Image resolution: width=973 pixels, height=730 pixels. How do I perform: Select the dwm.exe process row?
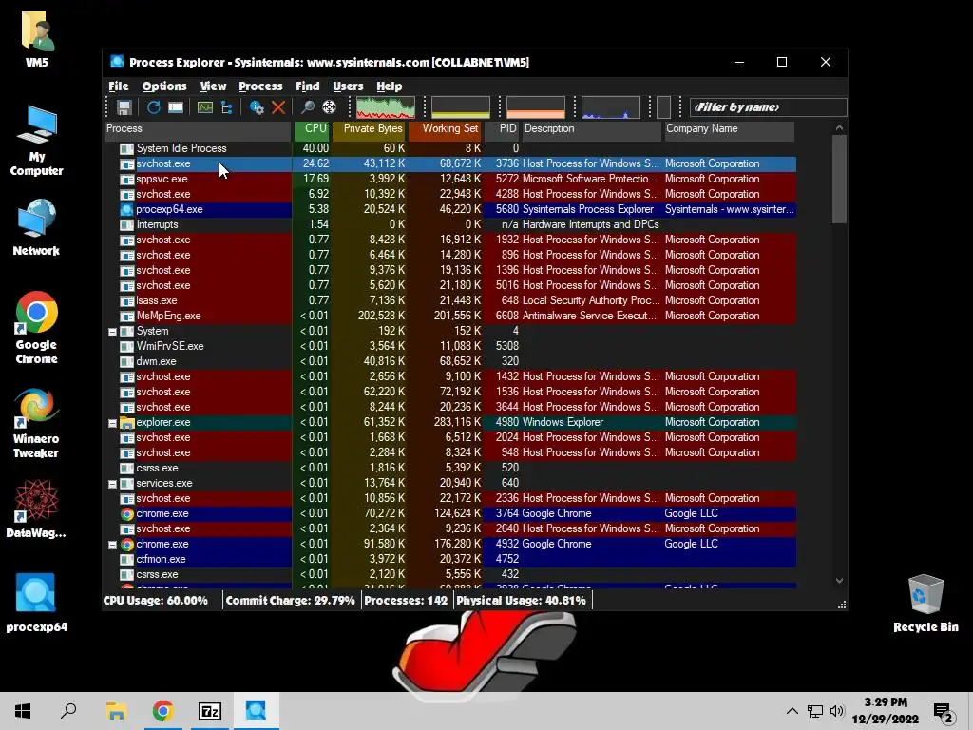(x=449, y=361)
